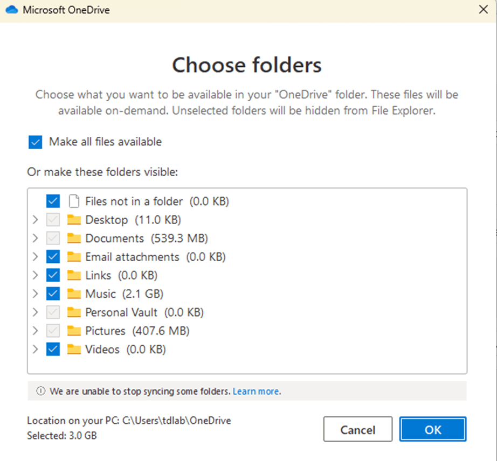This screenshot has width=497, height=461.
Task: Open the Learn more link
Action: pyautogui.click(x=256, y=392)
